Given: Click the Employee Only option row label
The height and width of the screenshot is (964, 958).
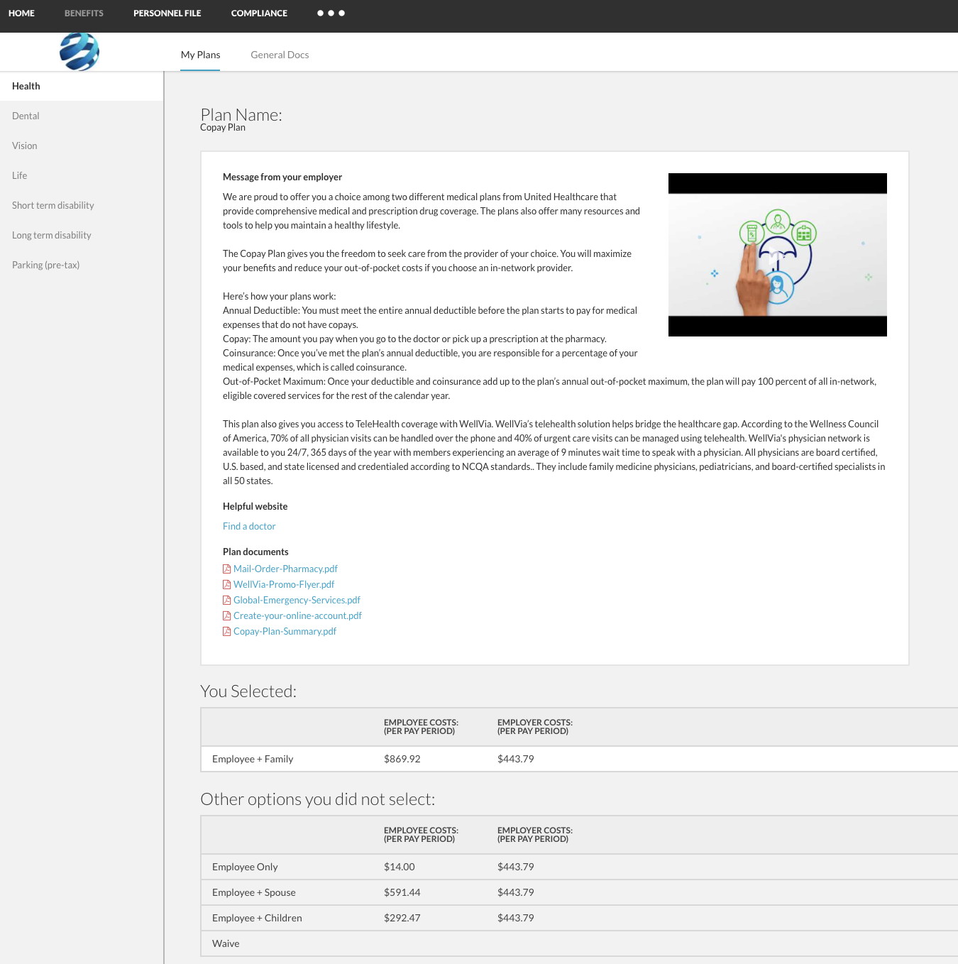Looking at the screenshot, I should pyautogui.click(x=245, y=867).
